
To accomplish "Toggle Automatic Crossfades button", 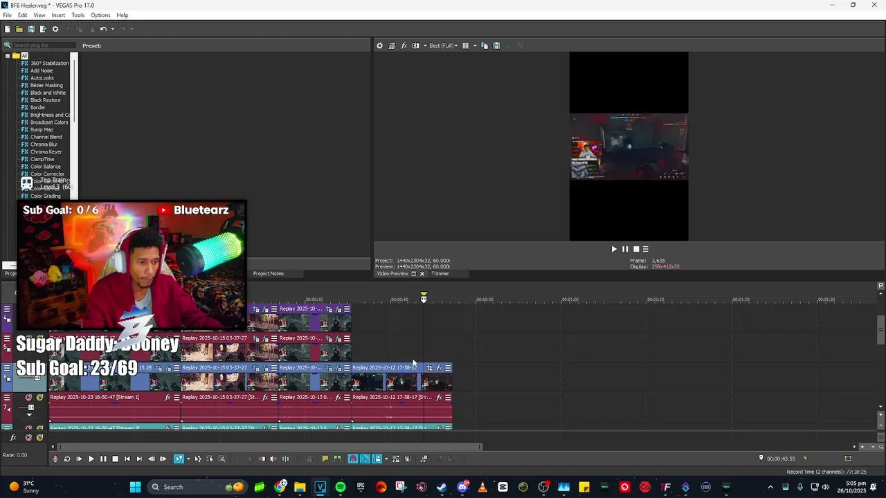I will pos(365,459).
